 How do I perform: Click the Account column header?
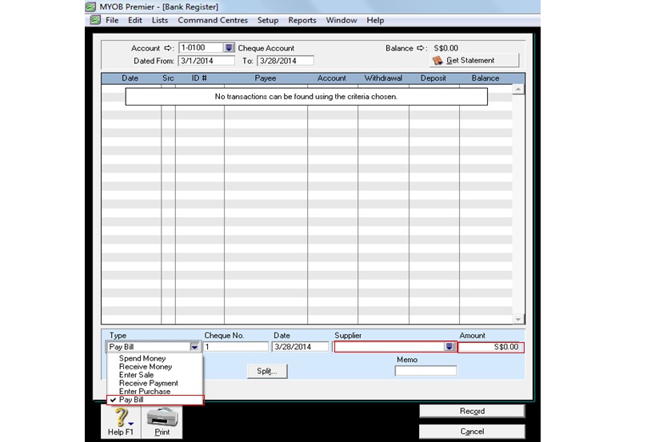(332, 78)
